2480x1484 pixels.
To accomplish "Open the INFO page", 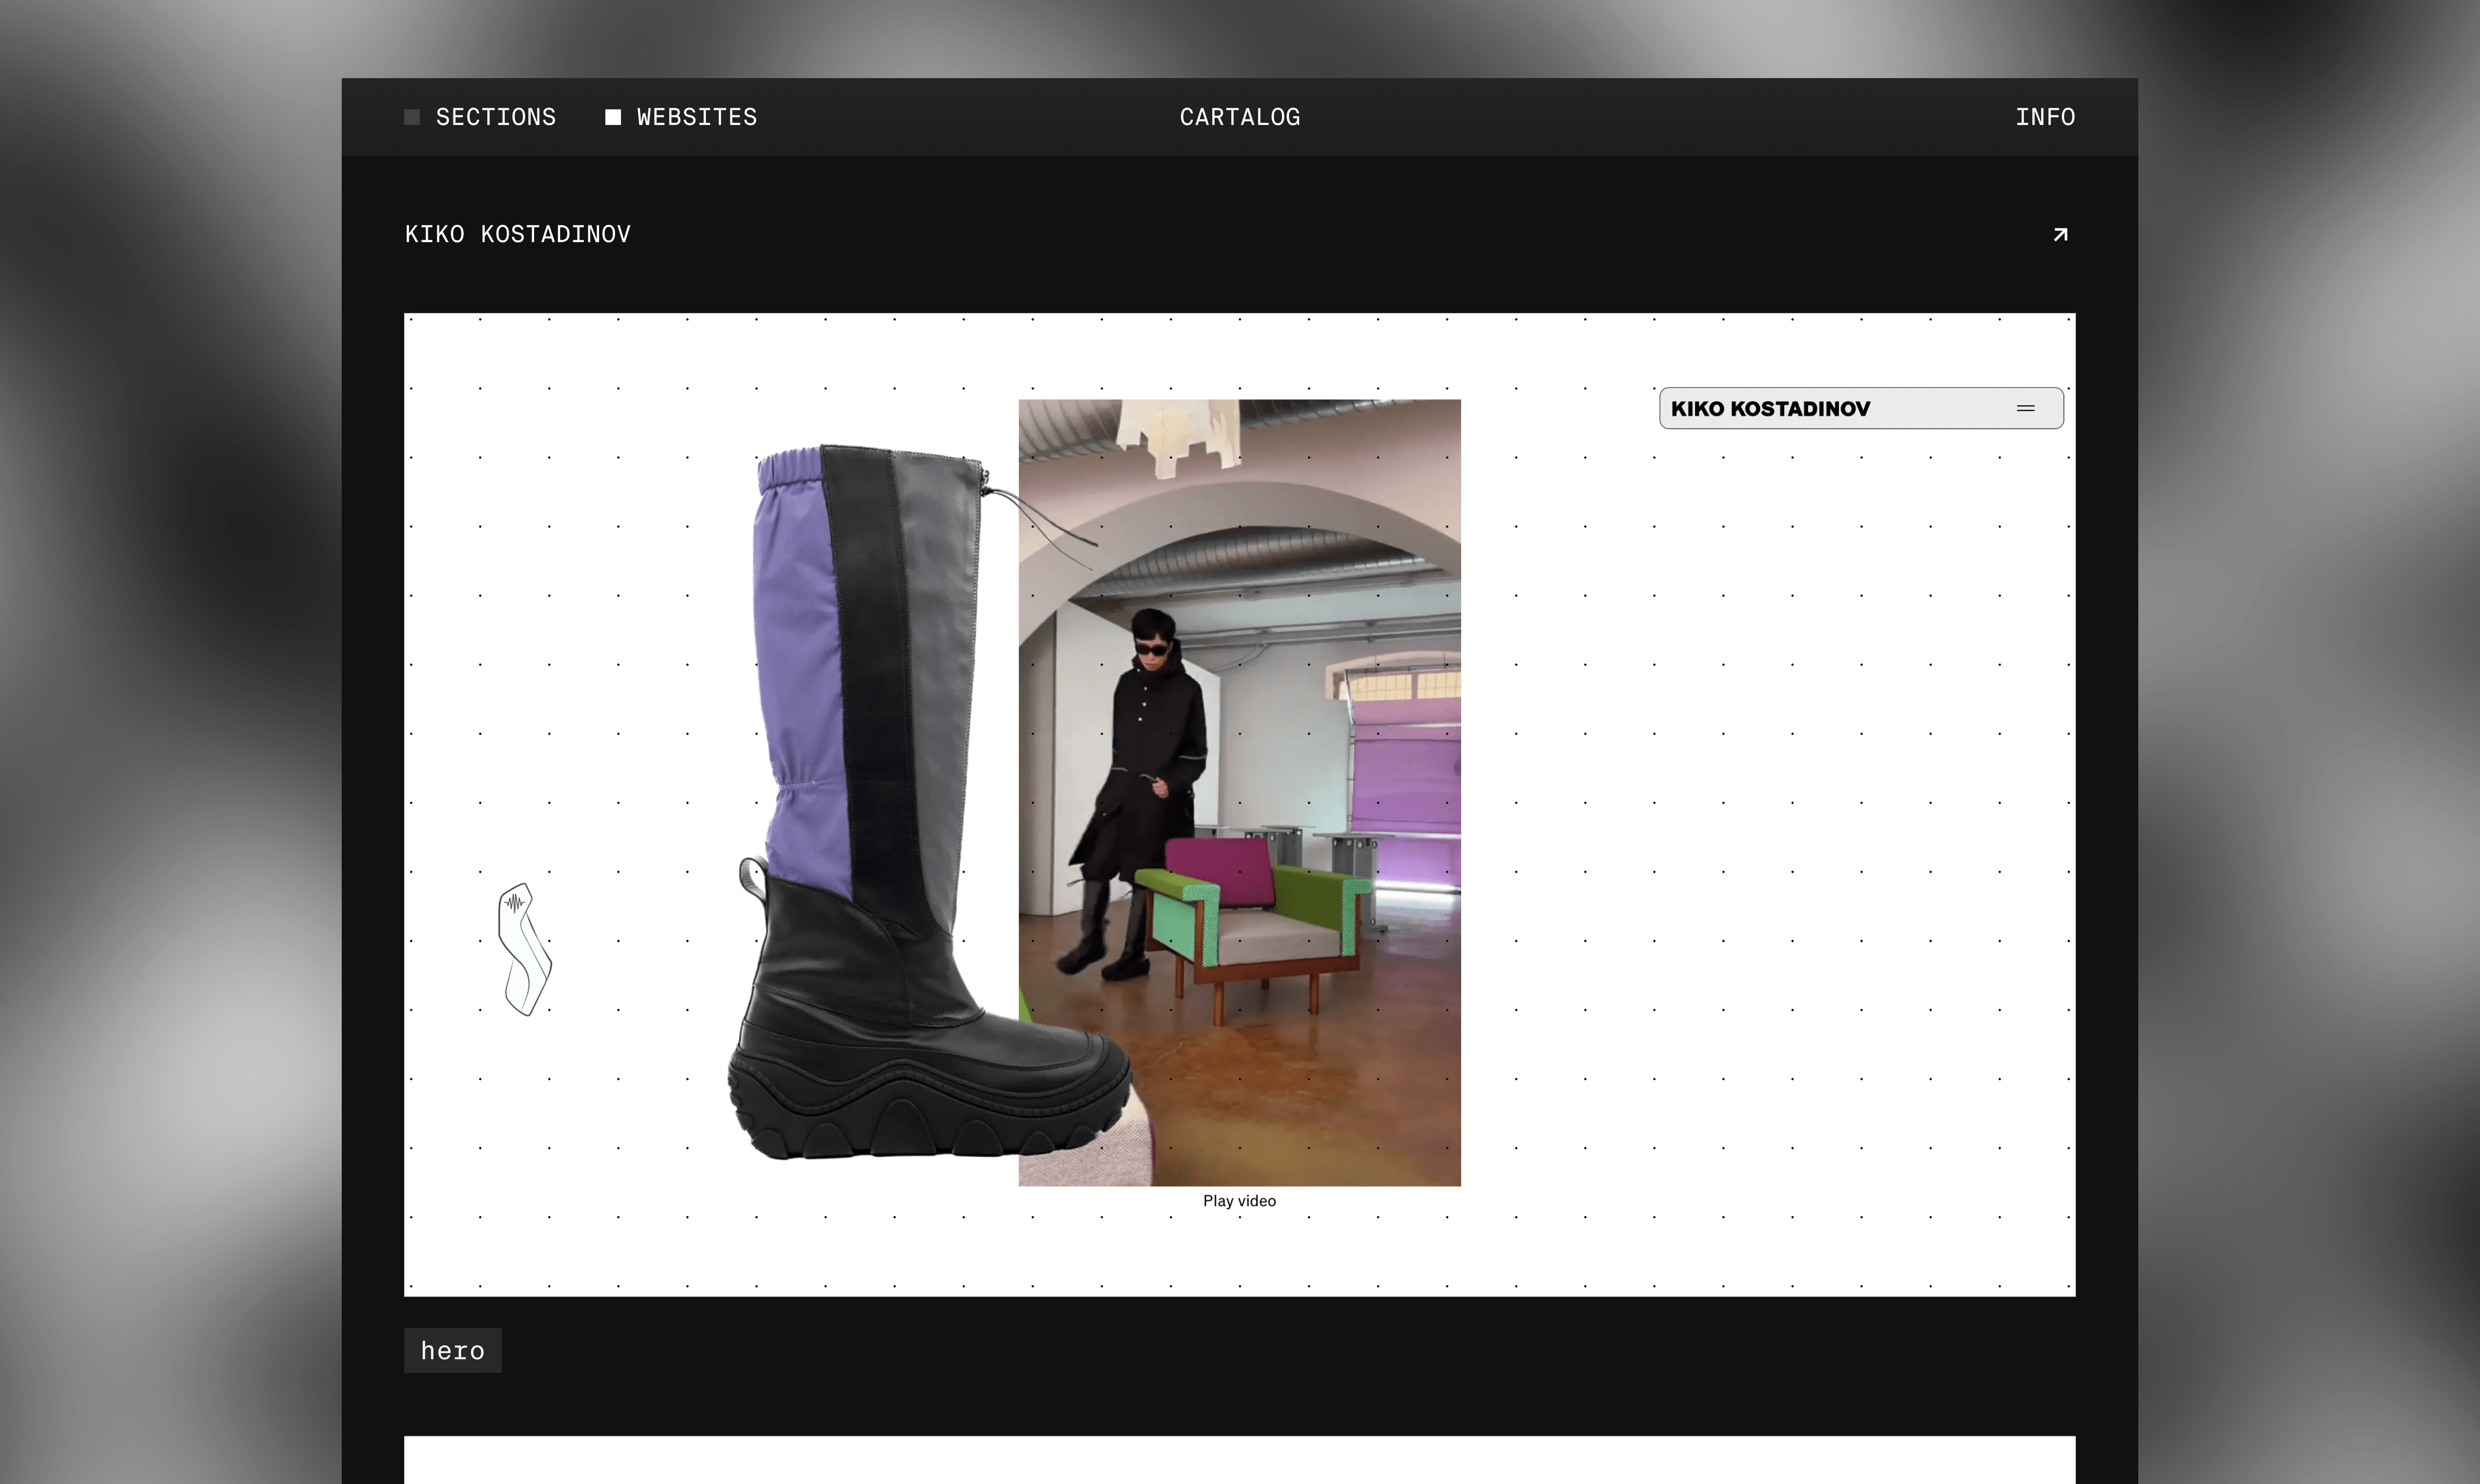I will tap(2045, 117).
